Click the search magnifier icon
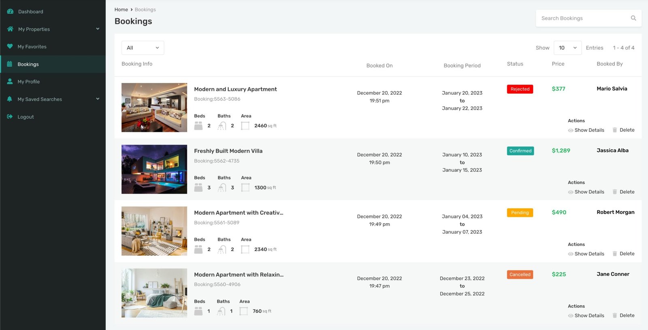The width and height of the screenshot is (648, 330). (633, 18)
